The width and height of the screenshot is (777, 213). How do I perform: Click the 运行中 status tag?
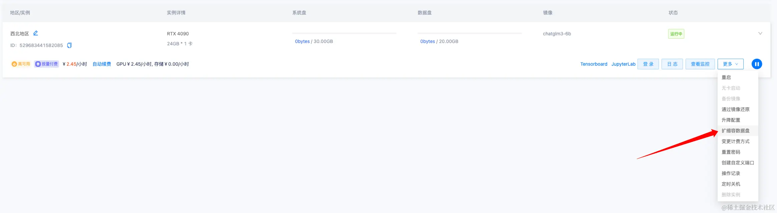click(x=676, y=34)
